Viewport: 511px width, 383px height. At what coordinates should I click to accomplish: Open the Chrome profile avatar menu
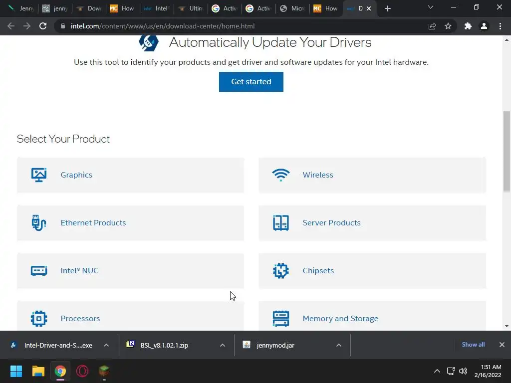point(484,26)
